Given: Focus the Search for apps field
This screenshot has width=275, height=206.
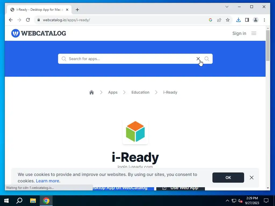Looking at the screenshot, I should pos(130,59).
